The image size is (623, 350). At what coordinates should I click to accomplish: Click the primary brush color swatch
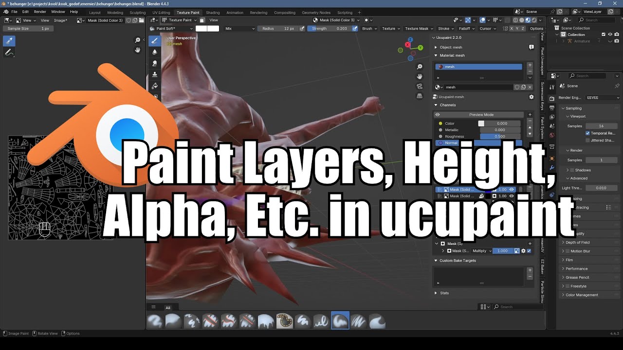pos(201,29)
